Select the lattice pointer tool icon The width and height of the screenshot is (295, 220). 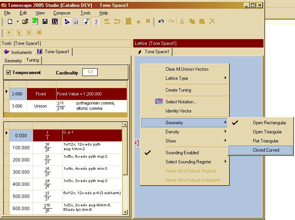66,22
